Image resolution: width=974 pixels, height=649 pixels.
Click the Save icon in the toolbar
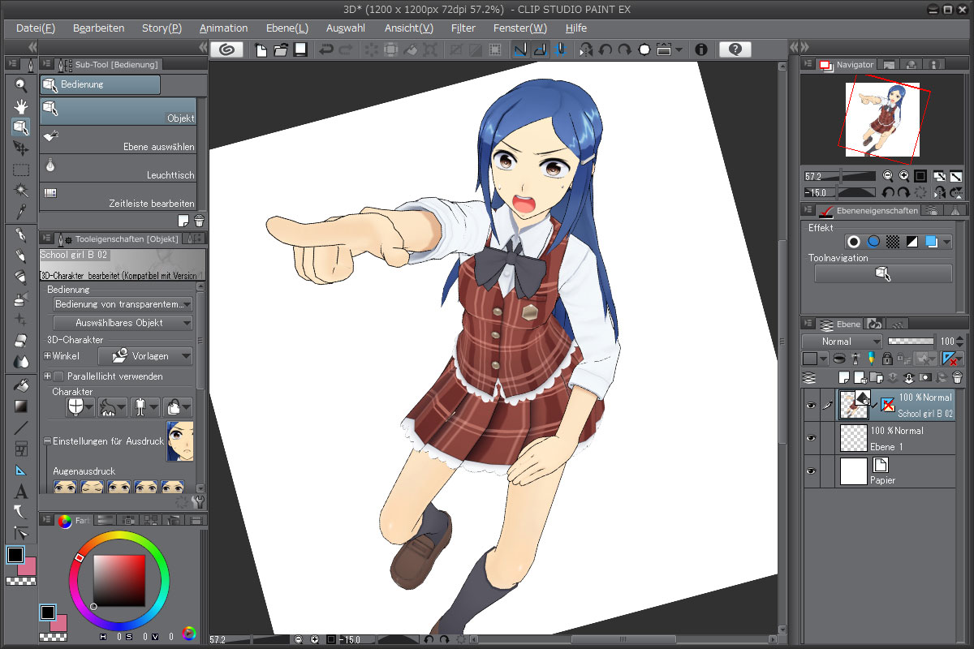[x=300, y=49]
